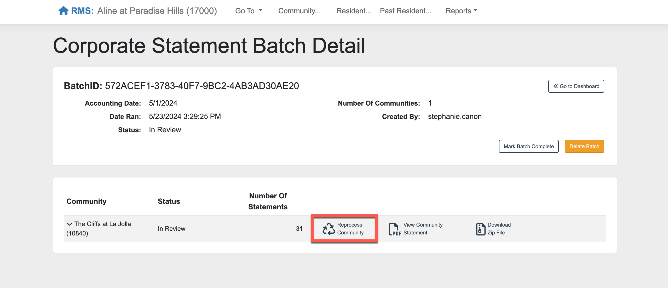Open the Past Resident... menu item
Viewport: 668px width, 288px height.
pyautogui.click(x=405, y=11)
